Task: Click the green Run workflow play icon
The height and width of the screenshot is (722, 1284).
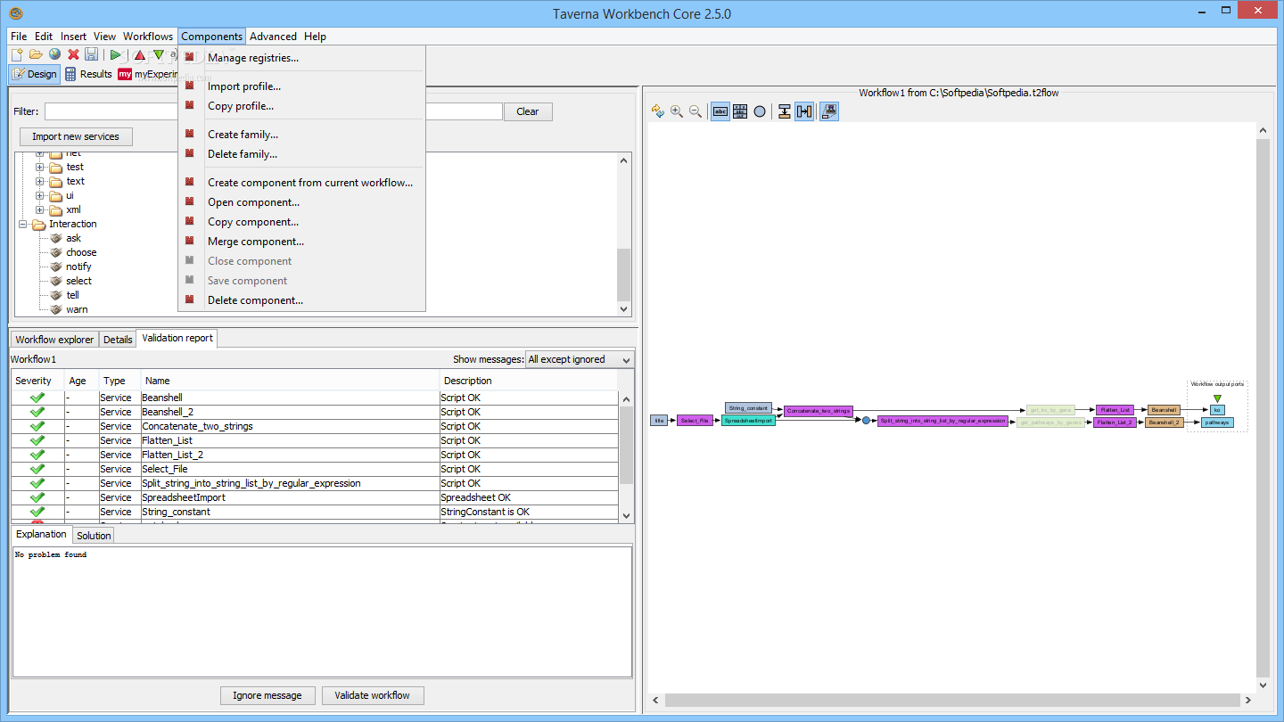Action: [116, 54]
